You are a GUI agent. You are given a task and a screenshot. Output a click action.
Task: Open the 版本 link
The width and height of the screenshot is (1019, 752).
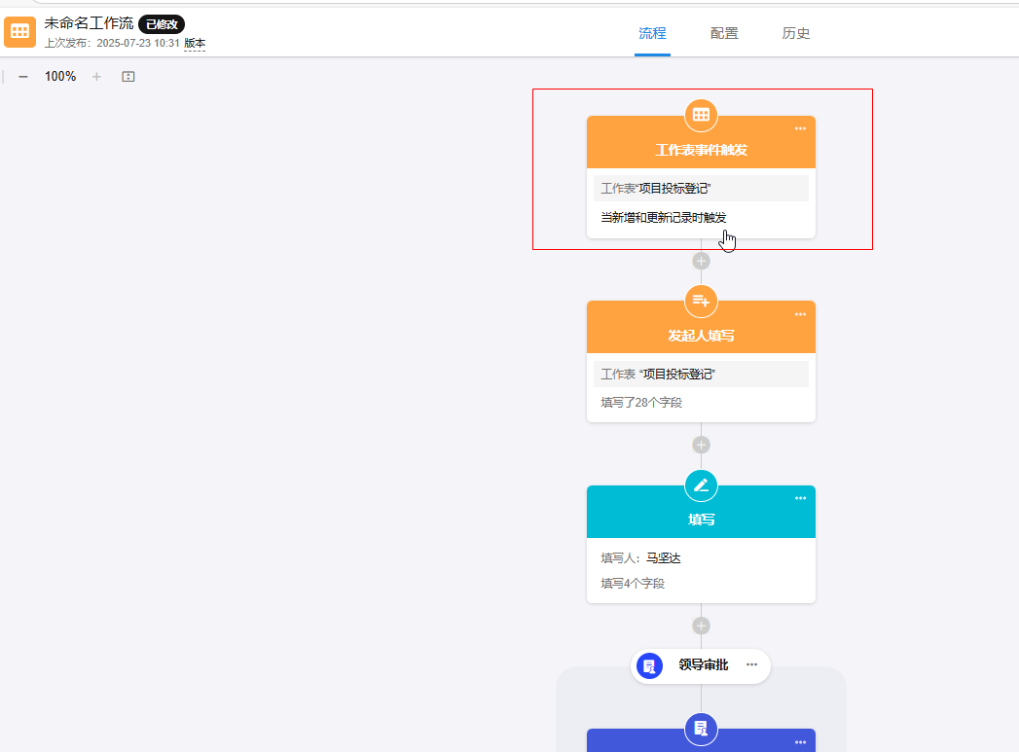[195, 44]
